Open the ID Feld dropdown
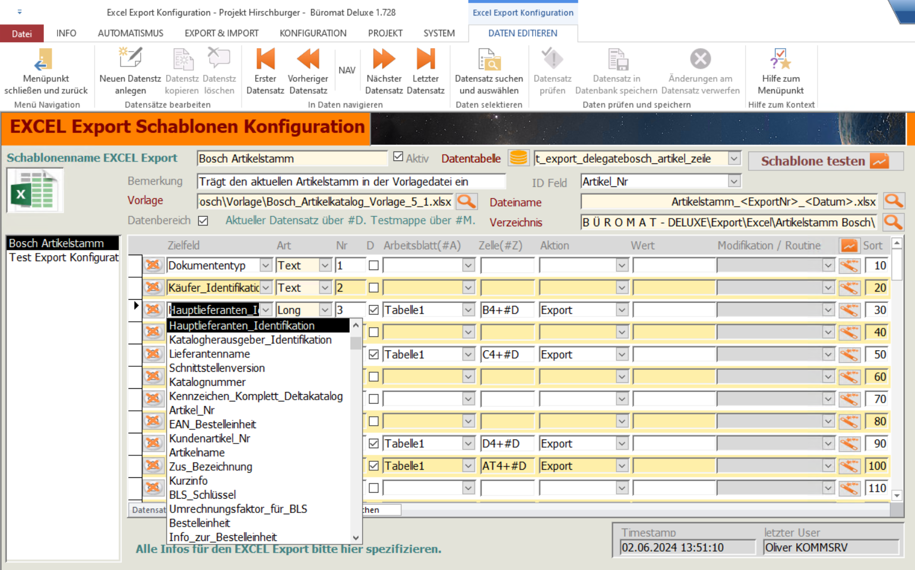Screen dimensions: 915x570 click(734, 182)
